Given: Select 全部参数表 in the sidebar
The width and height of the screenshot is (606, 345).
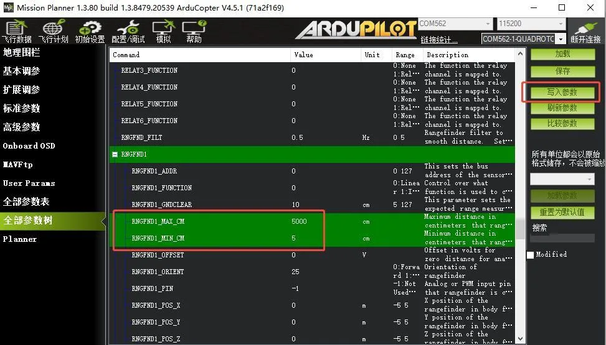Looking at the screenshot, I should [26, 201].
